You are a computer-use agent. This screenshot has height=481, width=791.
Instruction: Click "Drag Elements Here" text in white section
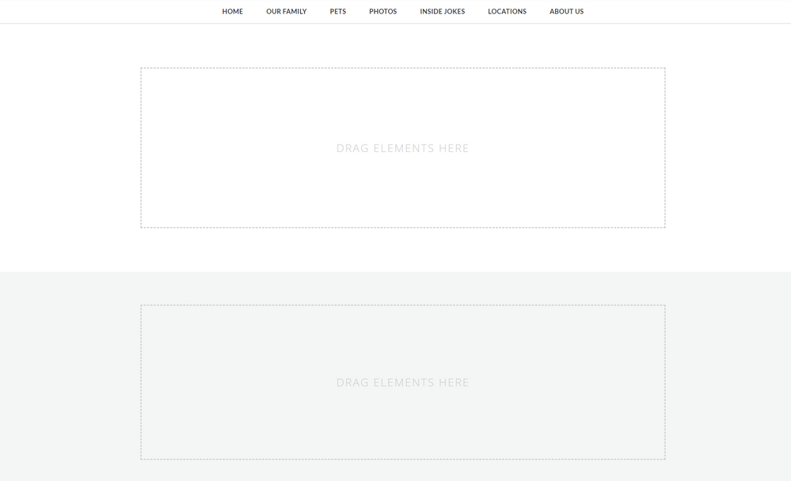(402, 148)
